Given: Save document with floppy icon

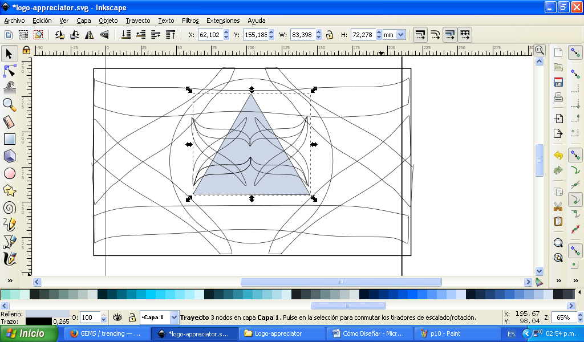Looking at the screenshot, I should [558, 82].
